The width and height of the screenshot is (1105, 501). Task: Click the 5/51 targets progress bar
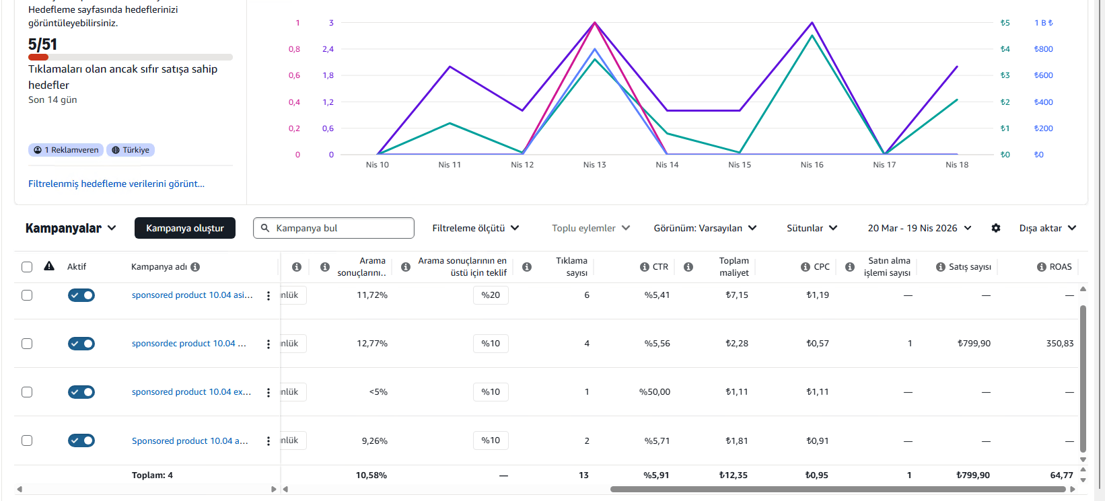click(x=131, y=57)
